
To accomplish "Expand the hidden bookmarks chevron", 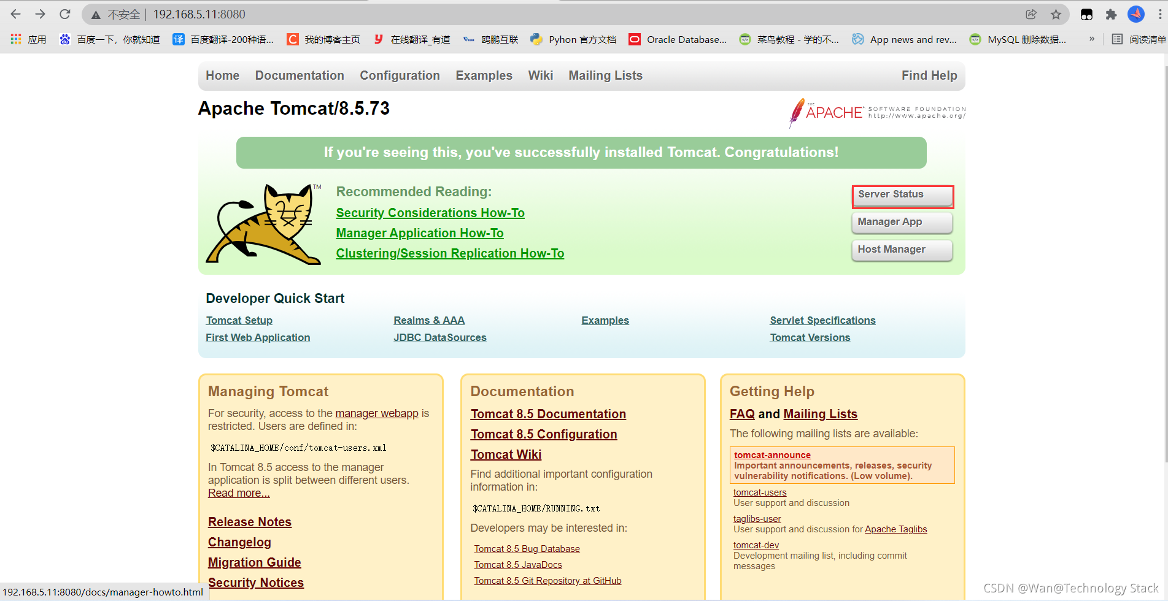I will (1091, 39).
